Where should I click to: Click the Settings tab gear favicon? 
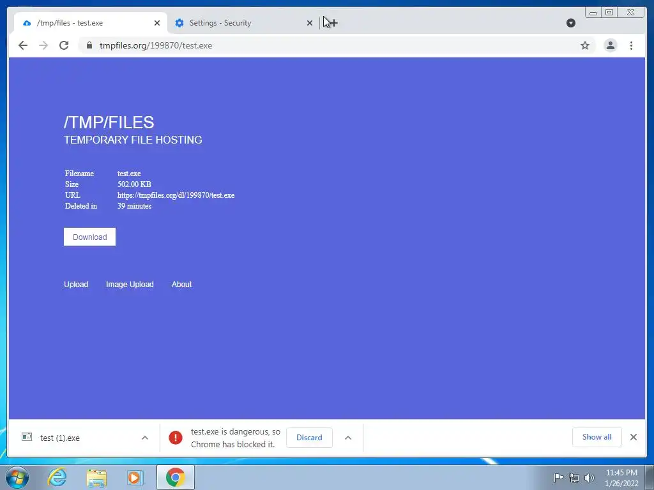point(179,23)
